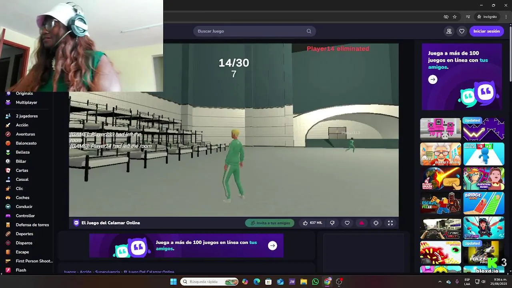Open Microsoft Edge from the taskbar

[x=257, y=282]
